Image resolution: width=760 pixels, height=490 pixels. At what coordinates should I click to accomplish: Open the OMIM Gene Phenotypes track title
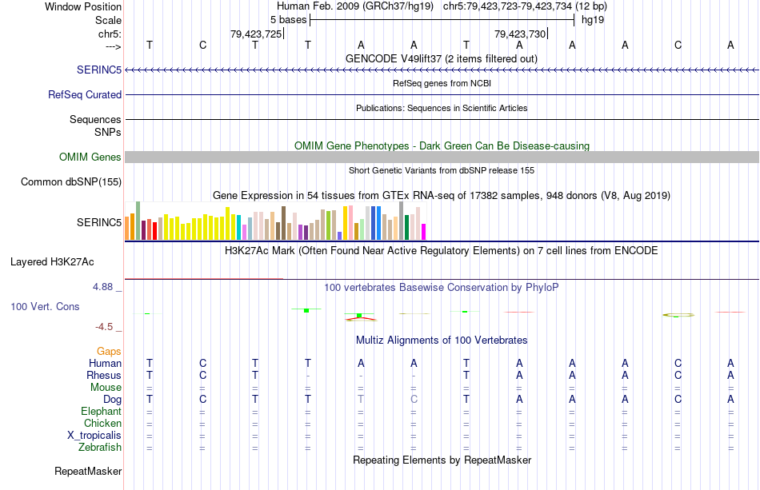442,145
